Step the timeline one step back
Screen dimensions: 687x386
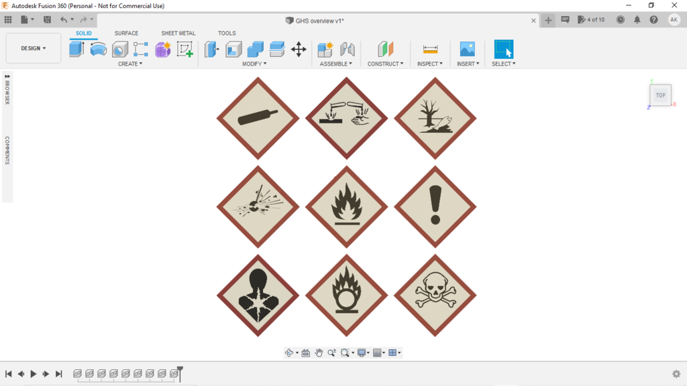pos(21,374)
